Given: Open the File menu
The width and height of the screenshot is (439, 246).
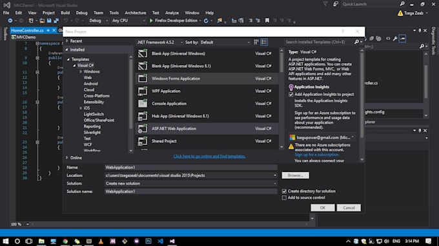Looking at the screenshot, I should point(6,13).
